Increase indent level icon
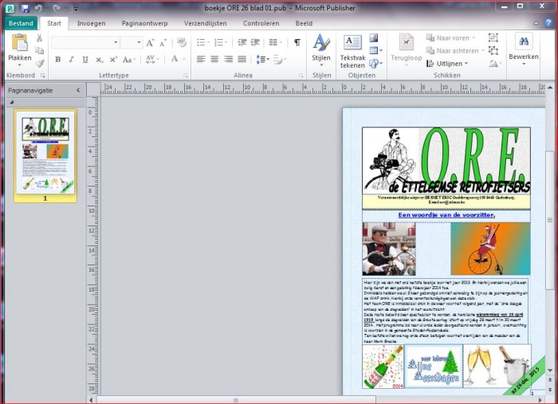This screenshot has height=404, width=558. (x=255, y=43)
